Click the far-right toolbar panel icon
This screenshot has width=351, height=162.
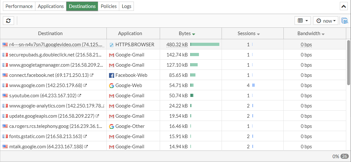point(344,21)
